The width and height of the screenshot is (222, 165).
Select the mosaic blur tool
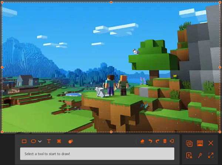[59, 141]
